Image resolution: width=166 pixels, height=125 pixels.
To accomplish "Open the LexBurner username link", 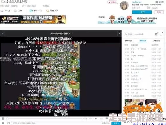I will pos(137,2).
